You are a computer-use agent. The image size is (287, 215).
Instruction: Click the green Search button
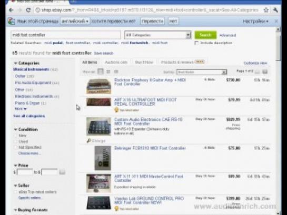tap(205, 35)
